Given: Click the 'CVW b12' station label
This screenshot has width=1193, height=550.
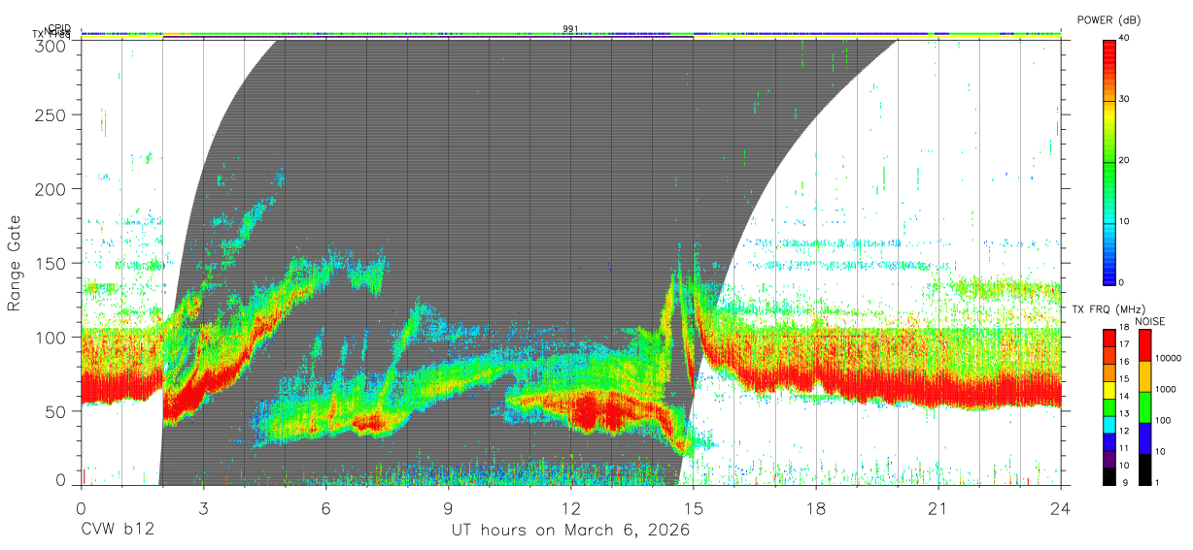Looking at the screenshot, I should click(x=117, y=531).
